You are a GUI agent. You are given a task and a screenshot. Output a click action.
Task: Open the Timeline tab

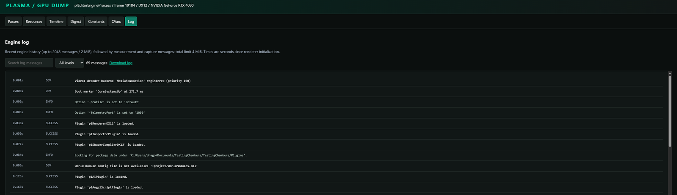pyautogui.click(x=56, y=21)
